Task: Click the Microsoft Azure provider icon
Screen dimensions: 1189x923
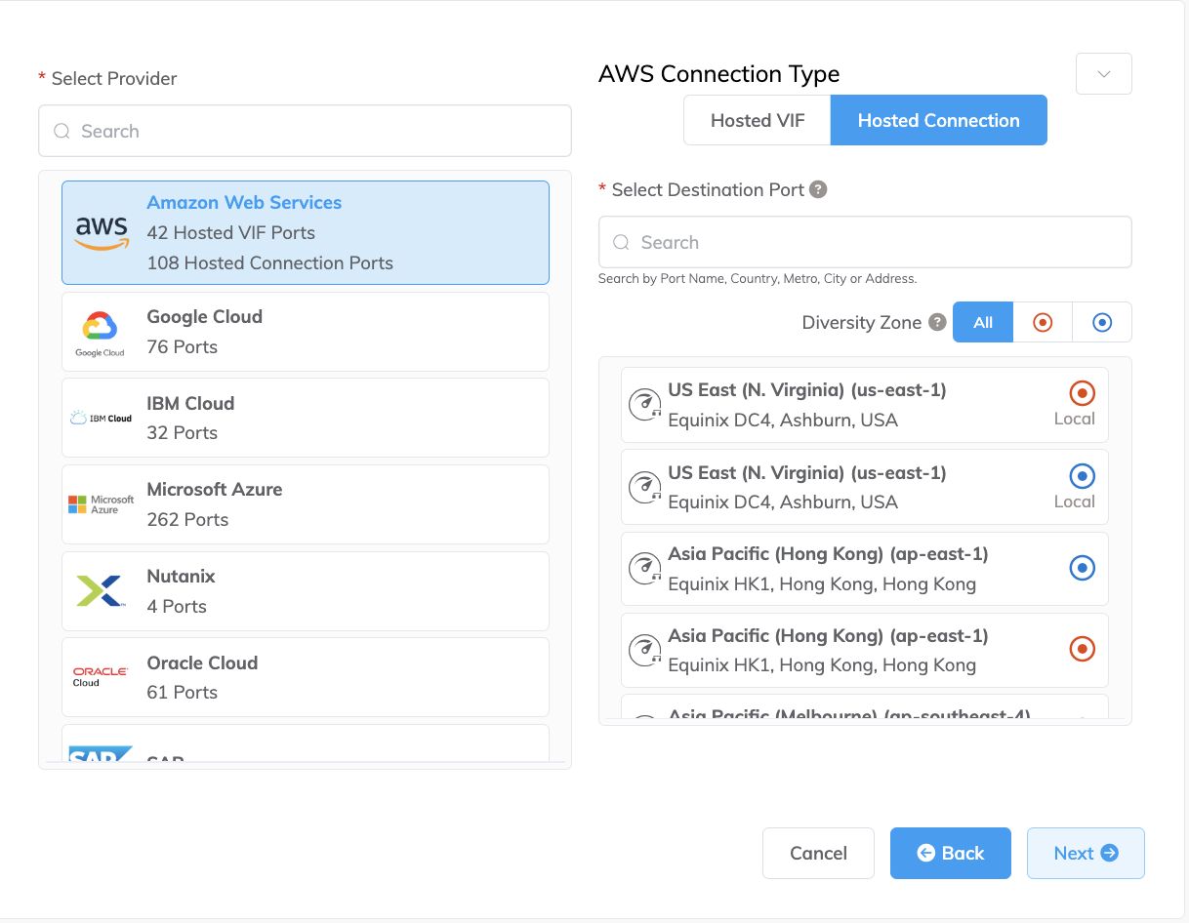Action: coord(100,503)
